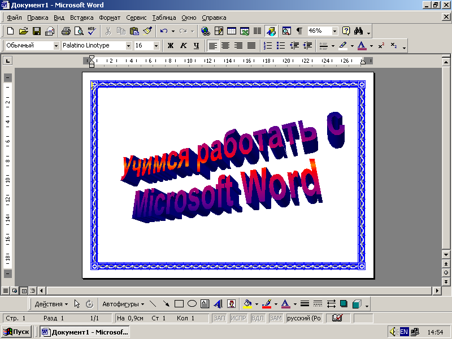
Task: Insert clip art from the drawing toolbar
Action: point(231,304)
